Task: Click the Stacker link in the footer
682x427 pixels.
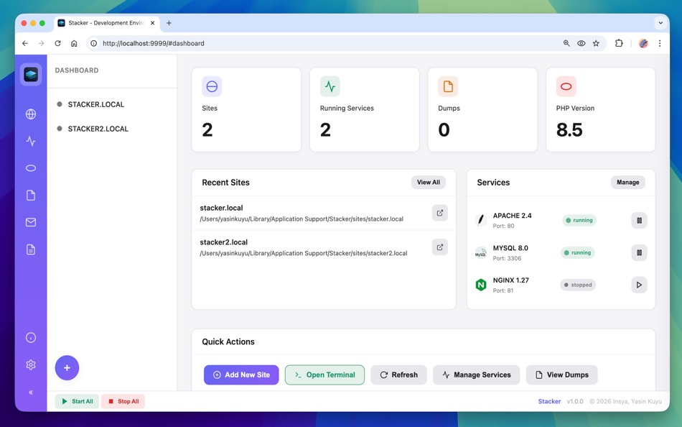Action: point(549,401)
